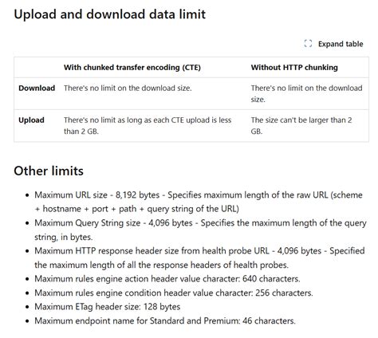Select the Upload and download data limit heading
Image resolution: width=378 pixels, height=338 pixels.
click(x=109, y=14)
